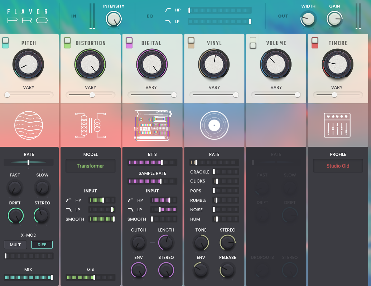This screenshot has height=286, width=371.
Task: Click the Vinyl Rate slider
Action: [215, 162]
